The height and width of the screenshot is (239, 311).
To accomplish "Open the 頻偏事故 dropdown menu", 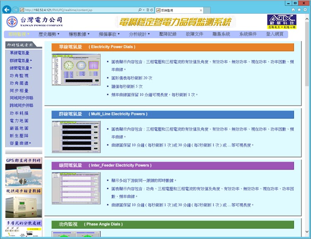I will point(109,34).
